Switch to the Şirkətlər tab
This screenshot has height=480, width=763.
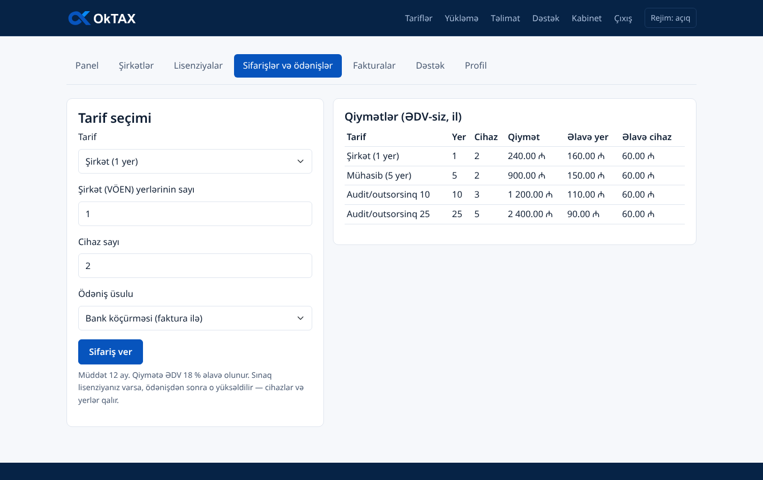136,66
